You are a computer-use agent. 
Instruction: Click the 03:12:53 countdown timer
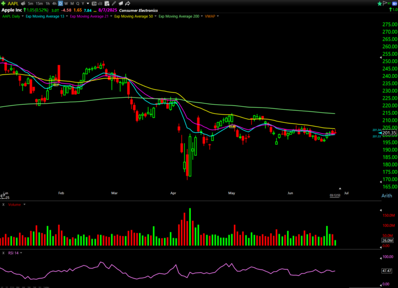point(335,195)
